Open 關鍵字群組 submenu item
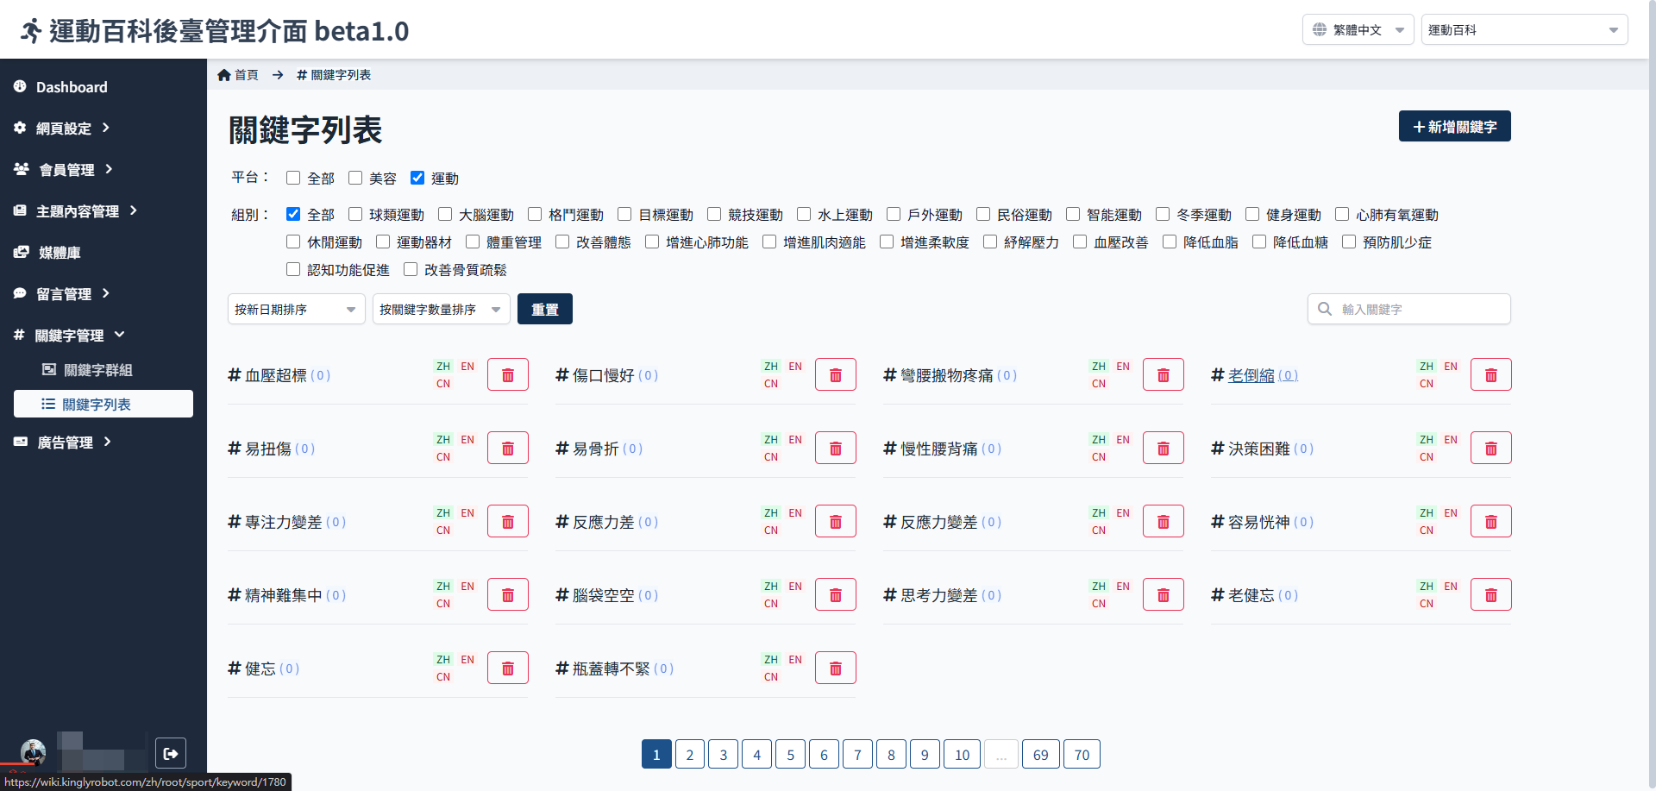 88,369
